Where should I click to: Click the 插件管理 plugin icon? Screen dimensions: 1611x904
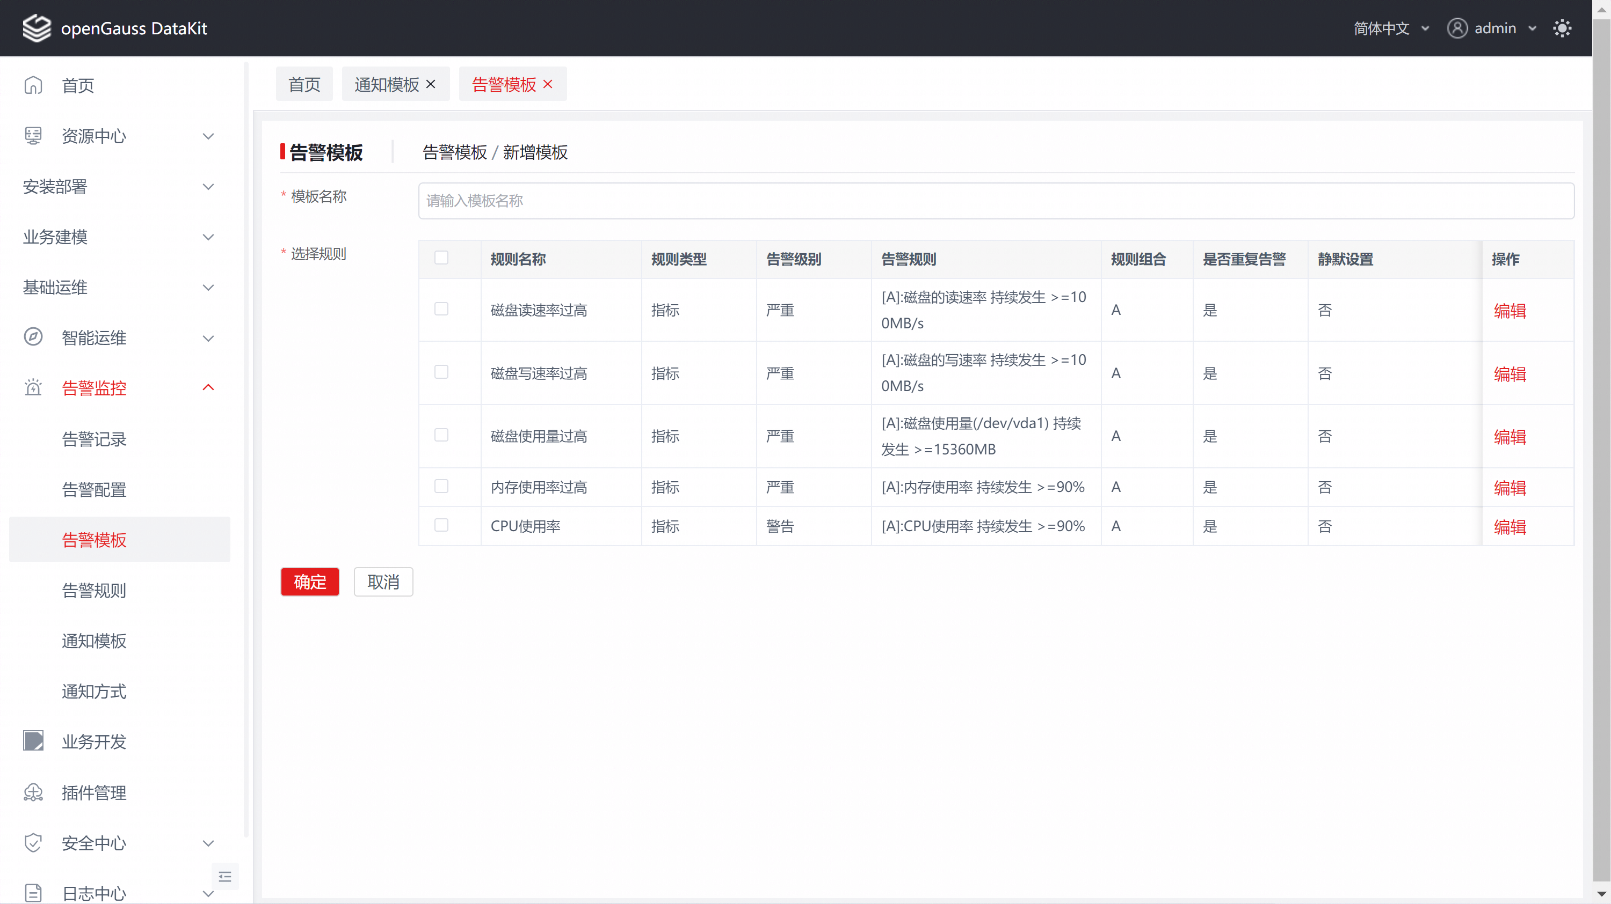33,792
